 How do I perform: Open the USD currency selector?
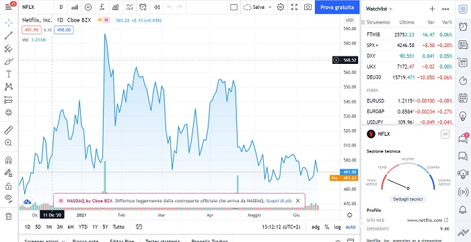click(349, 20)
